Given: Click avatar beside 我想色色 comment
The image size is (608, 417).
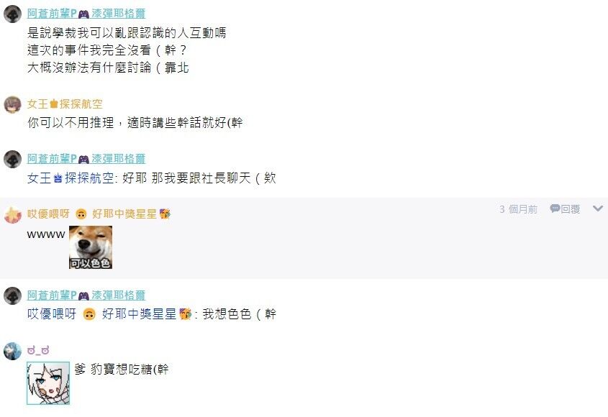Looking at the screenshot, I should [x=12, y=295].
